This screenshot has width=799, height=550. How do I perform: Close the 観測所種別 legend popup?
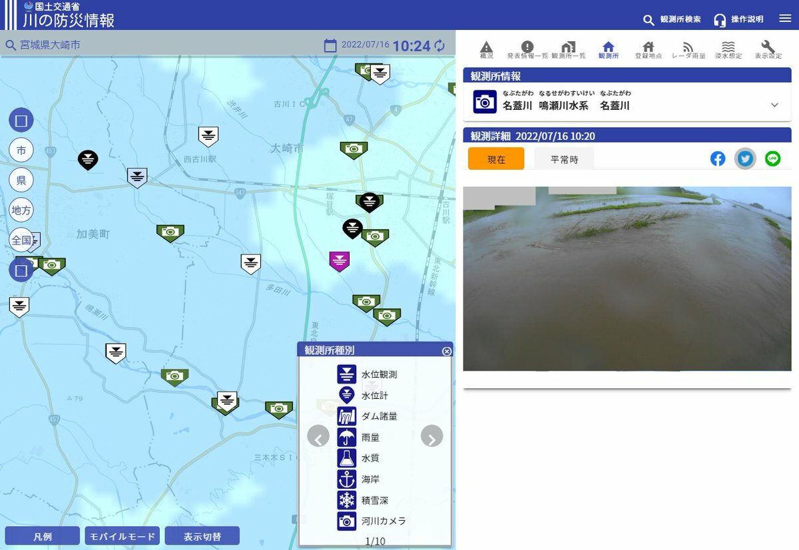coord(447,351)
